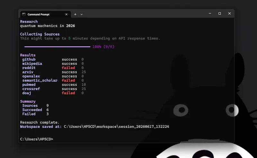Click the Summary heading
The width and height of the screenshot is (257, 158).
(x=28, y=101)
